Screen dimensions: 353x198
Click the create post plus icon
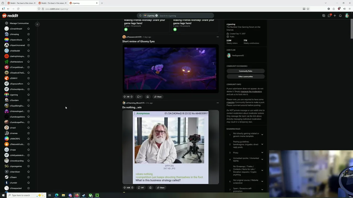(x=335, y=16)
